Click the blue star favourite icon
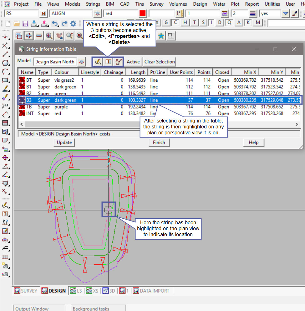 point(161,36)
